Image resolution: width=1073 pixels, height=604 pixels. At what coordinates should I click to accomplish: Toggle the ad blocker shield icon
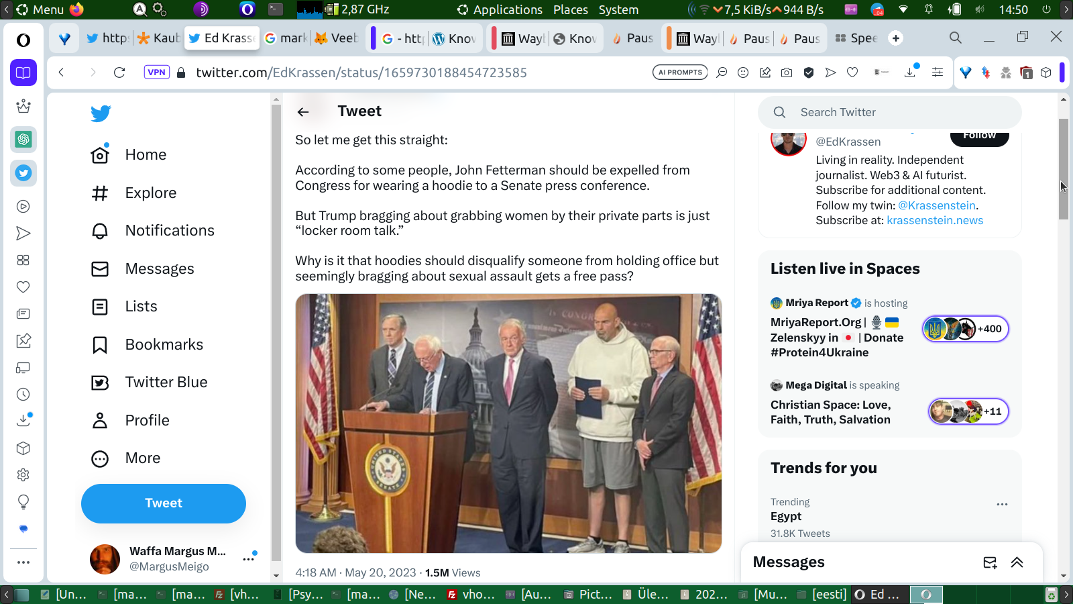pyautogui.click(x=809, y=72)
